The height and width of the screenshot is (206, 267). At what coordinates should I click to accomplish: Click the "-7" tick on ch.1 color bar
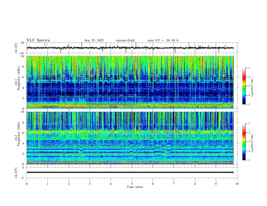tap(248, 105)
